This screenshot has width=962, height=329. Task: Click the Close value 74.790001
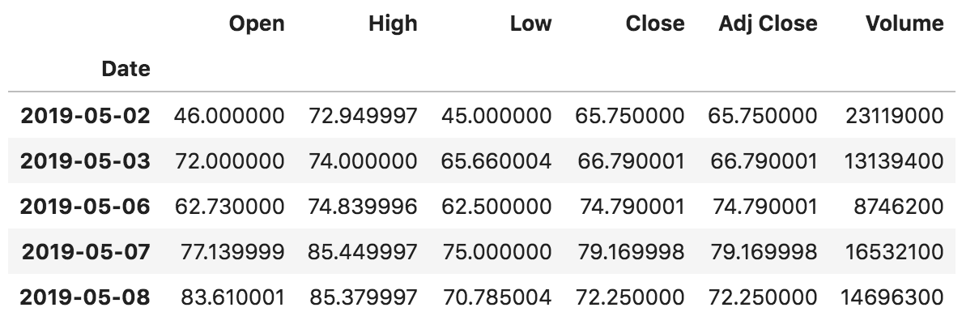coord(632,206)
